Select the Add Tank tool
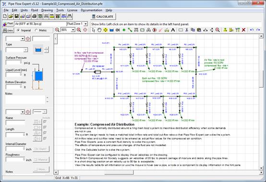The image size is (266, 182). (111, 30)
